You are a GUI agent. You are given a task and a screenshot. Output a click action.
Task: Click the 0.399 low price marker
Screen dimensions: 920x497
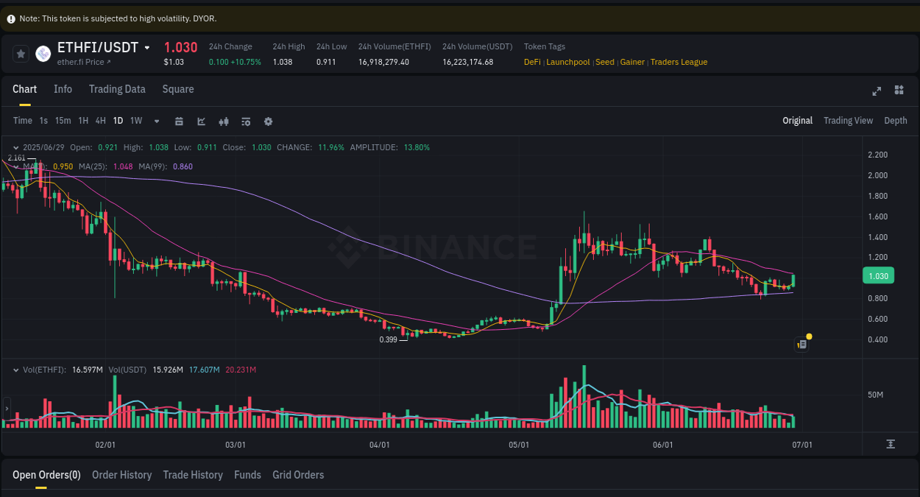388,339
